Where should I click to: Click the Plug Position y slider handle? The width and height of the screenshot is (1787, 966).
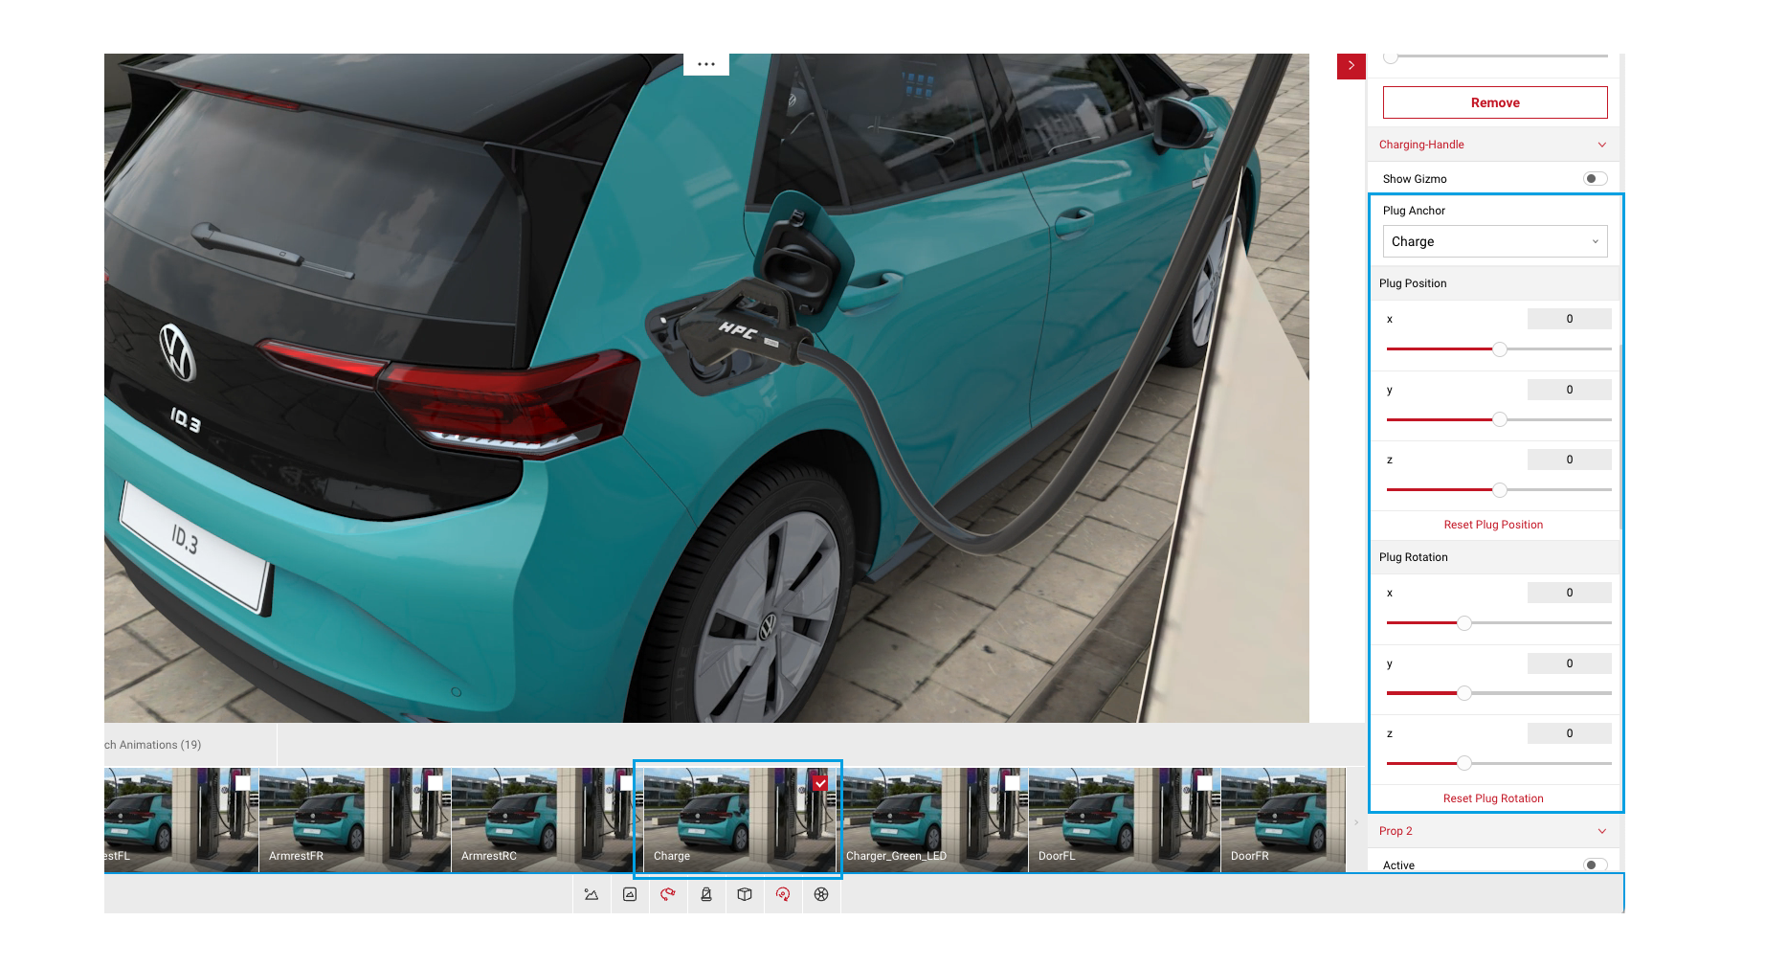[x=1500, y=419]
